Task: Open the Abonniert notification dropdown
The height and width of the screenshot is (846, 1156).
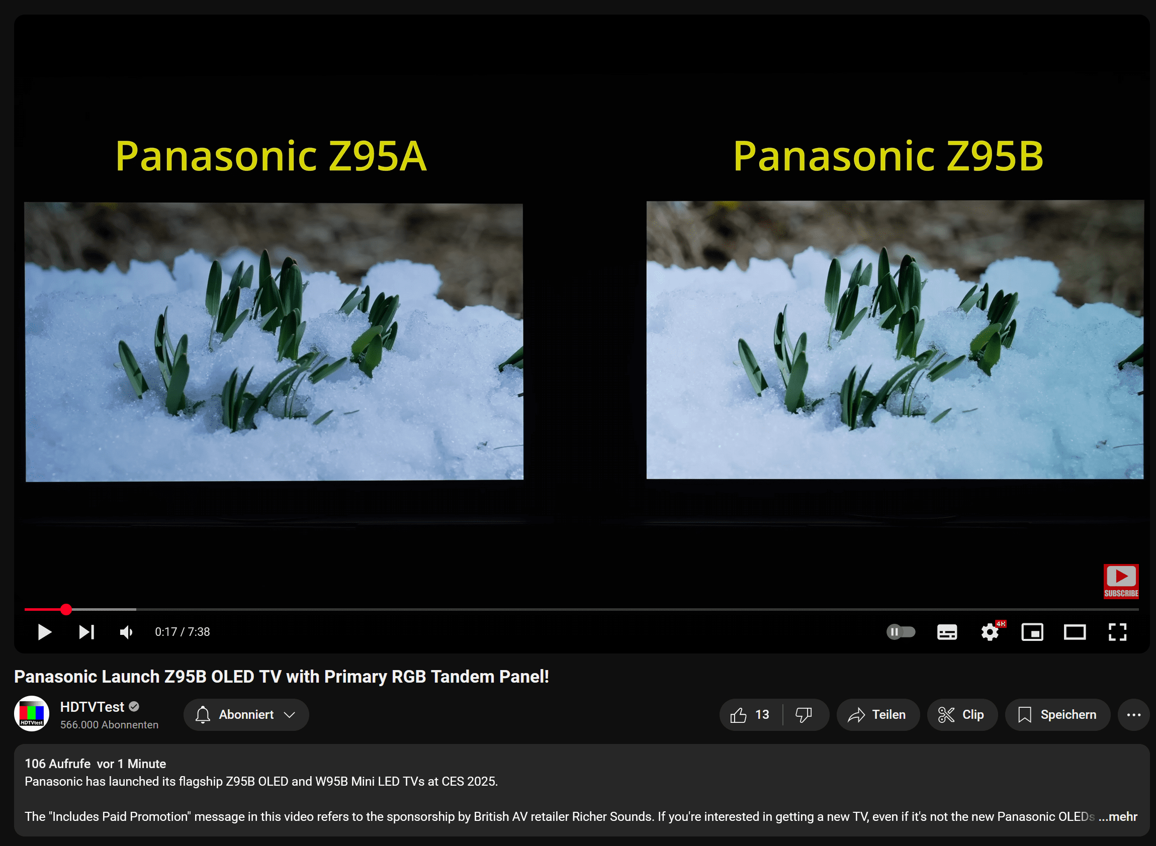Action: [x=246, y=714]
